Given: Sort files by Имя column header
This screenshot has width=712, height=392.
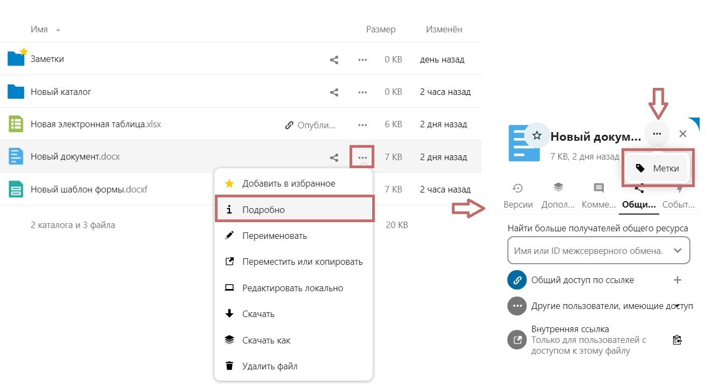Looking at the screenshot, I should click(39, 30).
